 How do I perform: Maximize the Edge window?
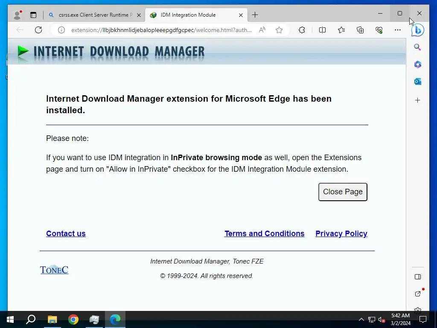tap(399, 13)
